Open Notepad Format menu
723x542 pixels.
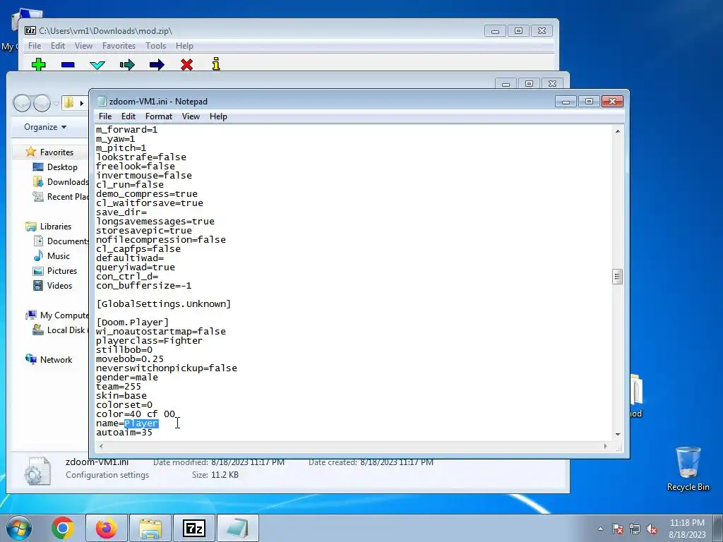click(x=159, y=116)
